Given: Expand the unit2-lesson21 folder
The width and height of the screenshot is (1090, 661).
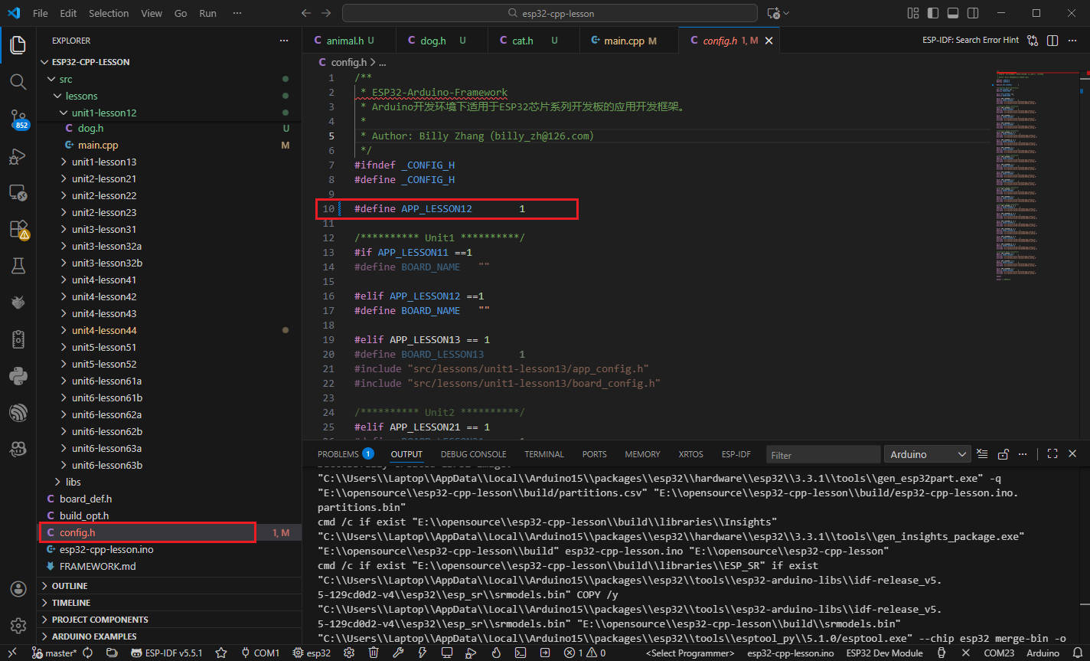Looking at the screenshot, I should [x=103, y=178].
